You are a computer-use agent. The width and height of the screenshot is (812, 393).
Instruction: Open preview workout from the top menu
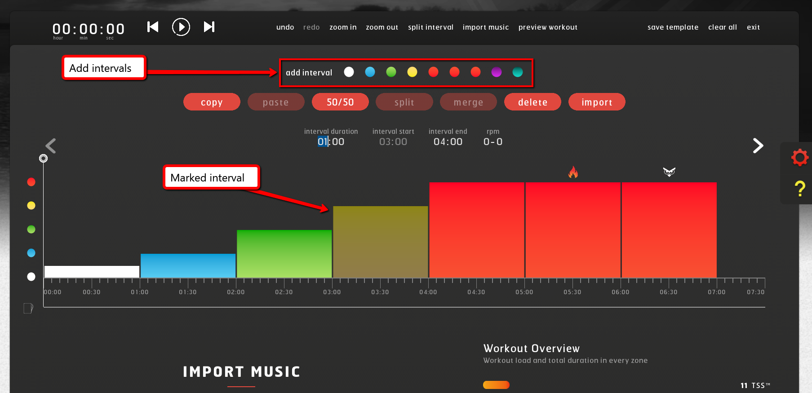(547, 27)
